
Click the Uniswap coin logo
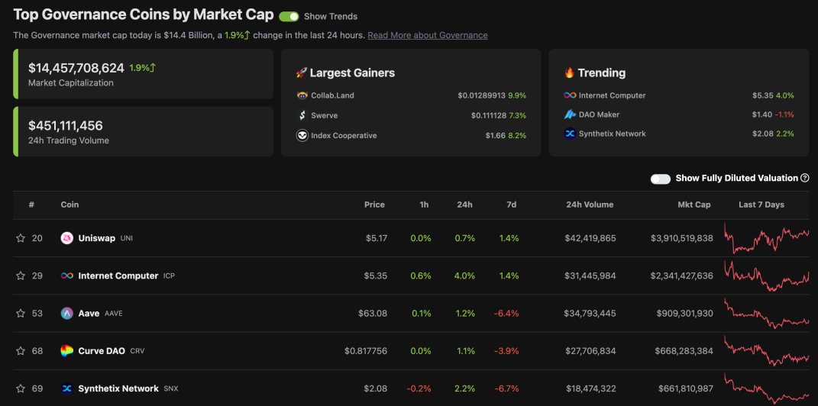pos(66,238)
